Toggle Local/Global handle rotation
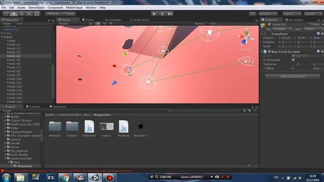The width and height of the screenshot is (324, 182). coord(68,14)
